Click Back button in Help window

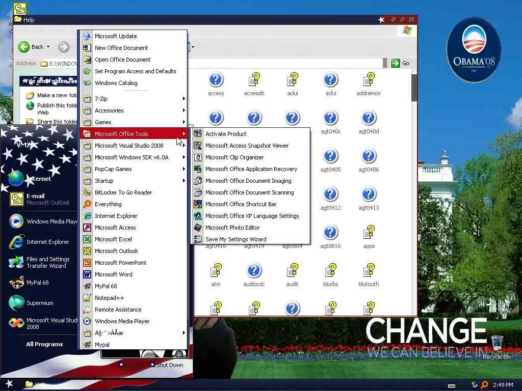tap(31, 47)
